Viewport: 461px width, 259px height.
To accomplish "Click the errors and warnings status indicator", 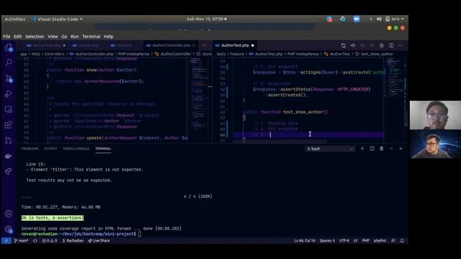I will point(50,240).
